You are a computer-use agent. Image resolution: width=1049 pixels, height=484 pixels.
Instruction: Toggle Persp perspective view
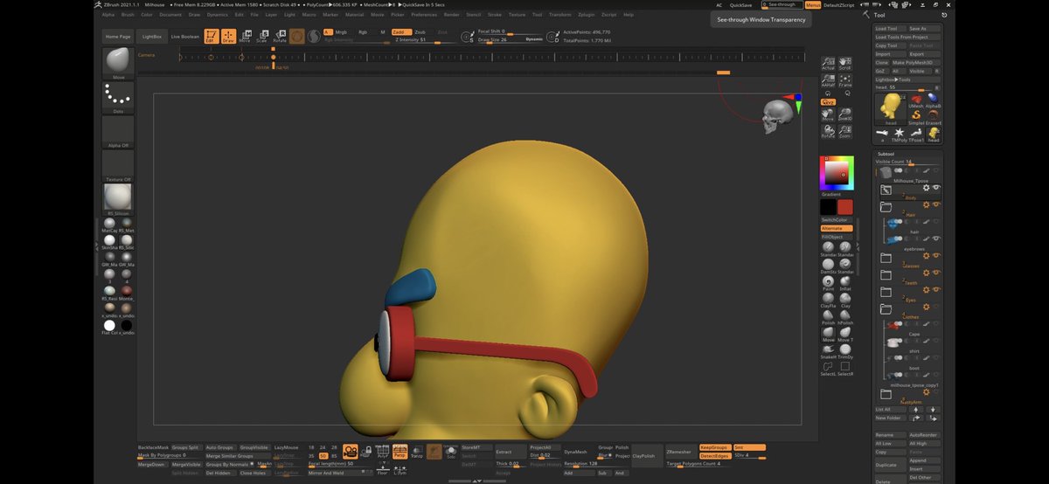(399, 451)
